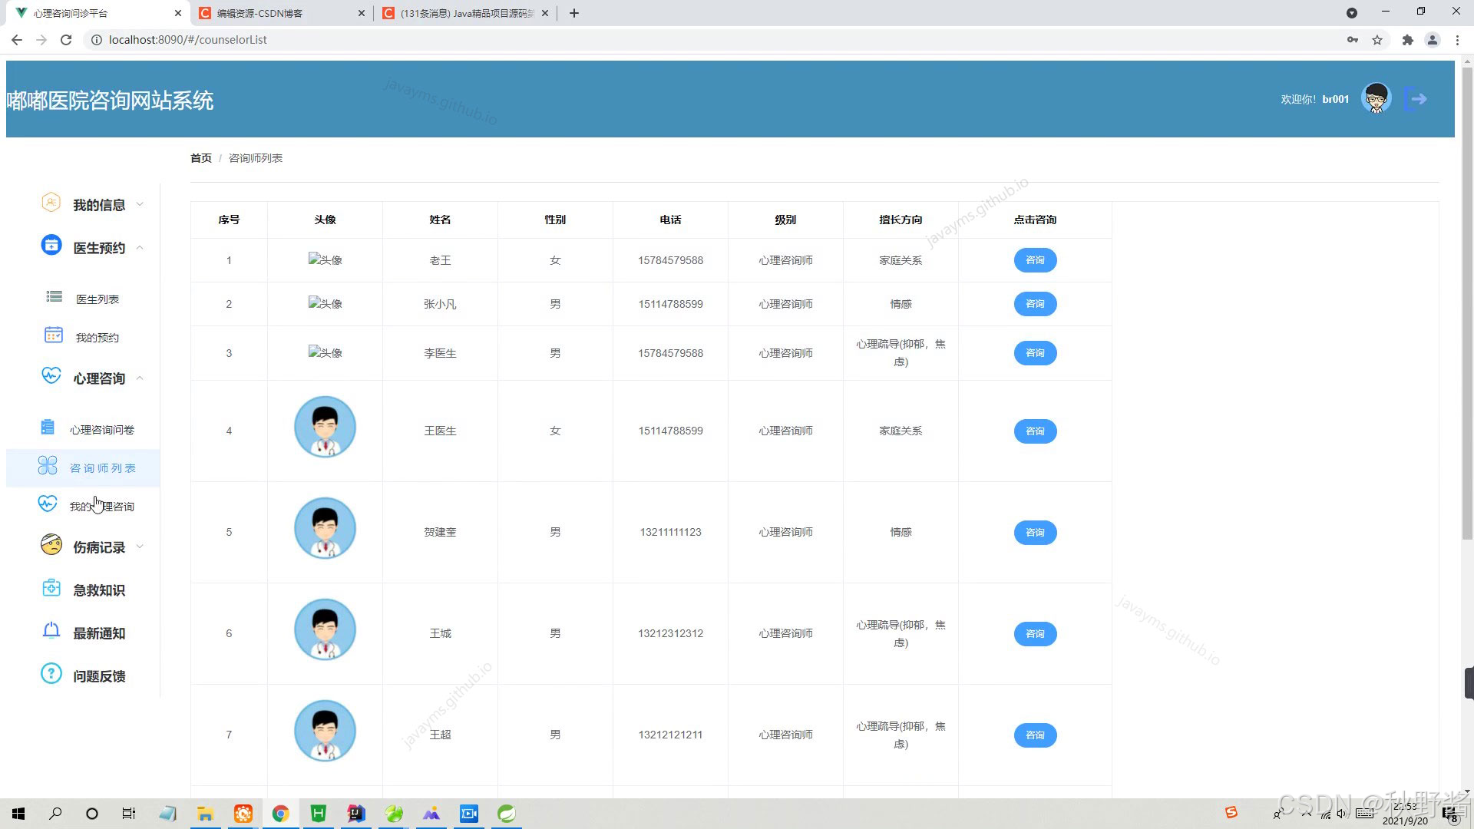Click the 我的预约 calendar icon
This screenshot has width=1474, height=829.
[x=54, y=335]
